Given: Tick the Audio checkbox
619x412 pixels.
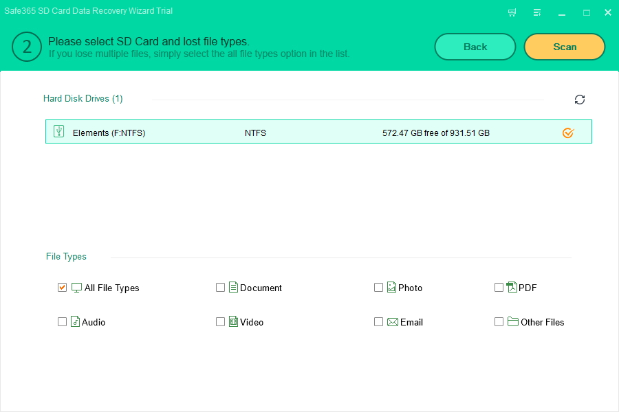Looking at the screenshot, I should [62, 322].
